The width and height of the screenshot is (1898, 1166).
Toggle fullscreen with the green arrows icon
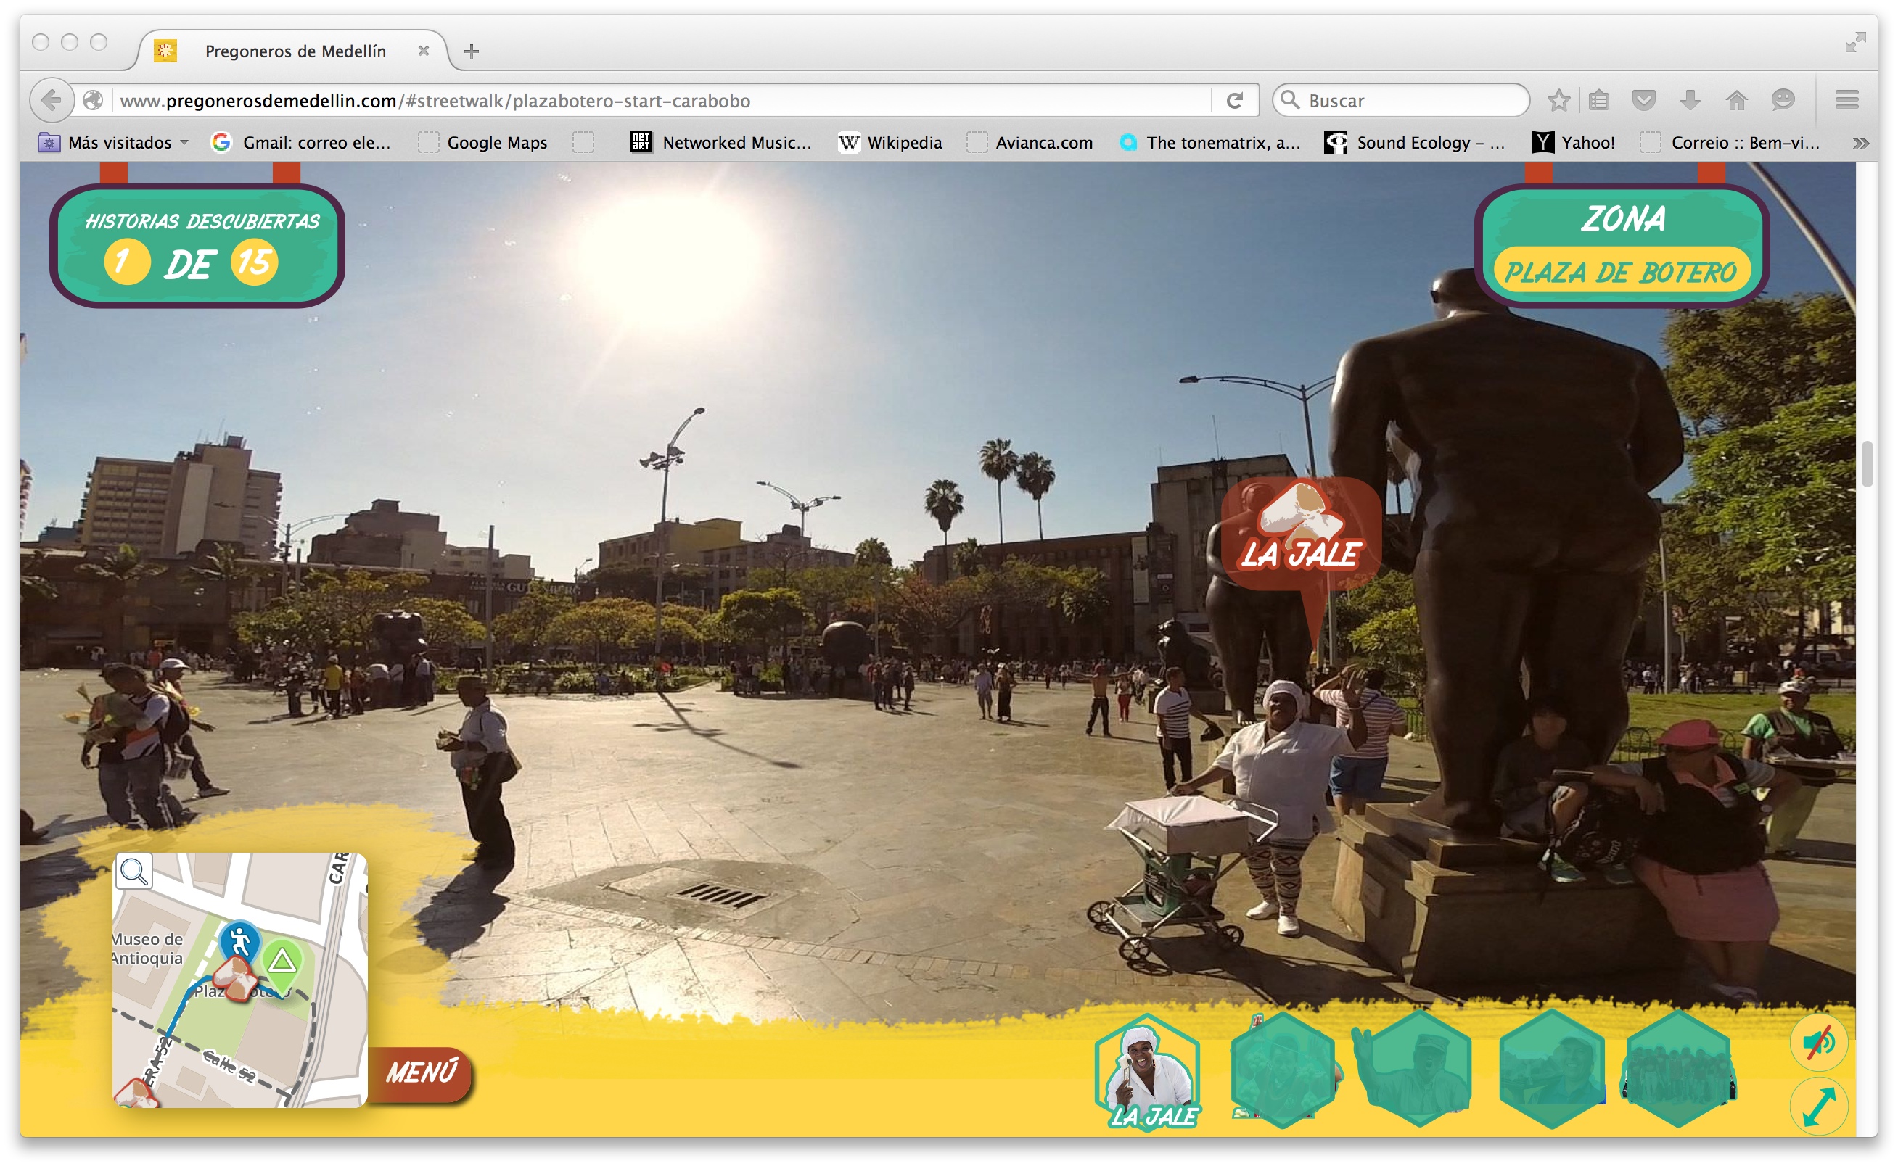point(1820,1107)
